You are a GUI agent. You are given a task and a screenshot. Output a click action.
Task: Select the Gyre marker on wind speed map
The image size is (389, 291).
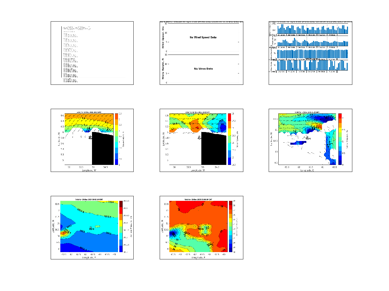[199, 136]
